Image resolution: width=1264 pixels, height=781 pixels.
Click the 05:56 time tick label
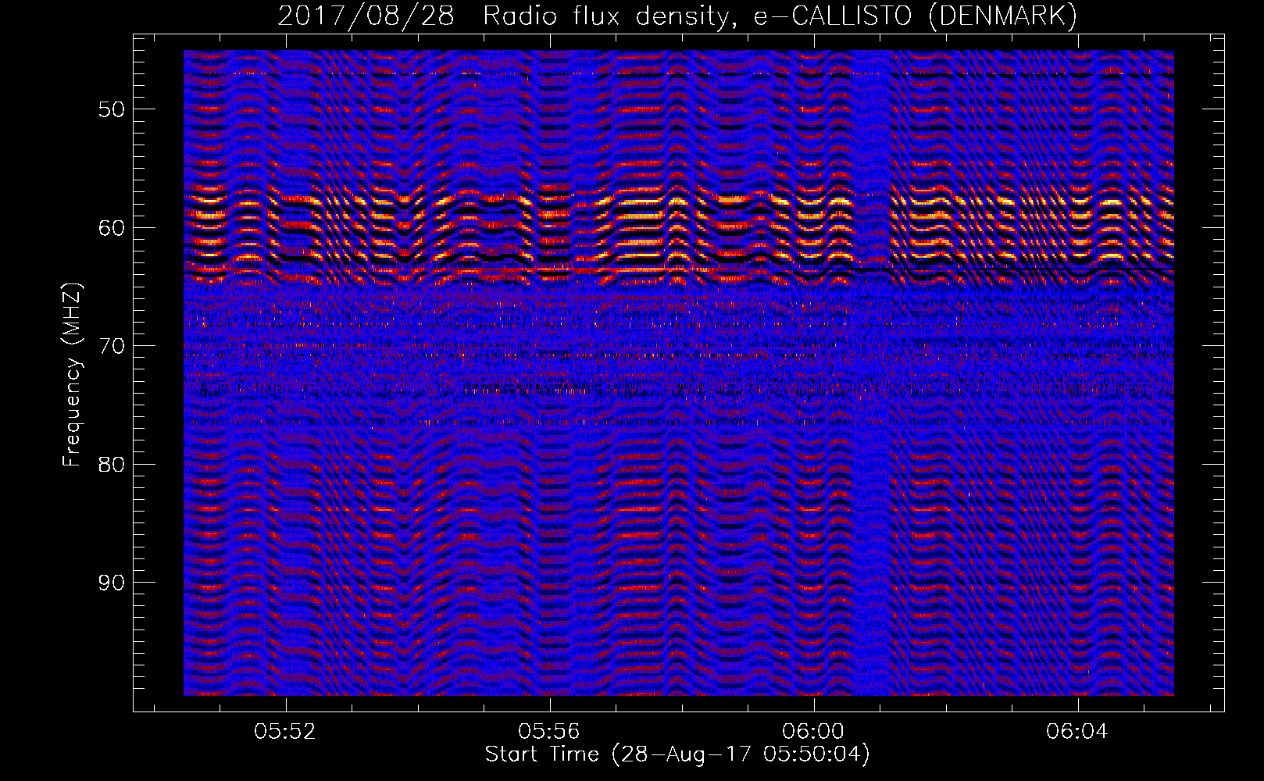(549, 732)
